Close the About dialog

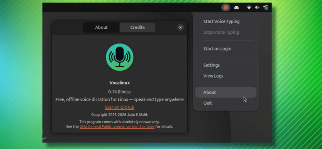(x=180, y=28)
